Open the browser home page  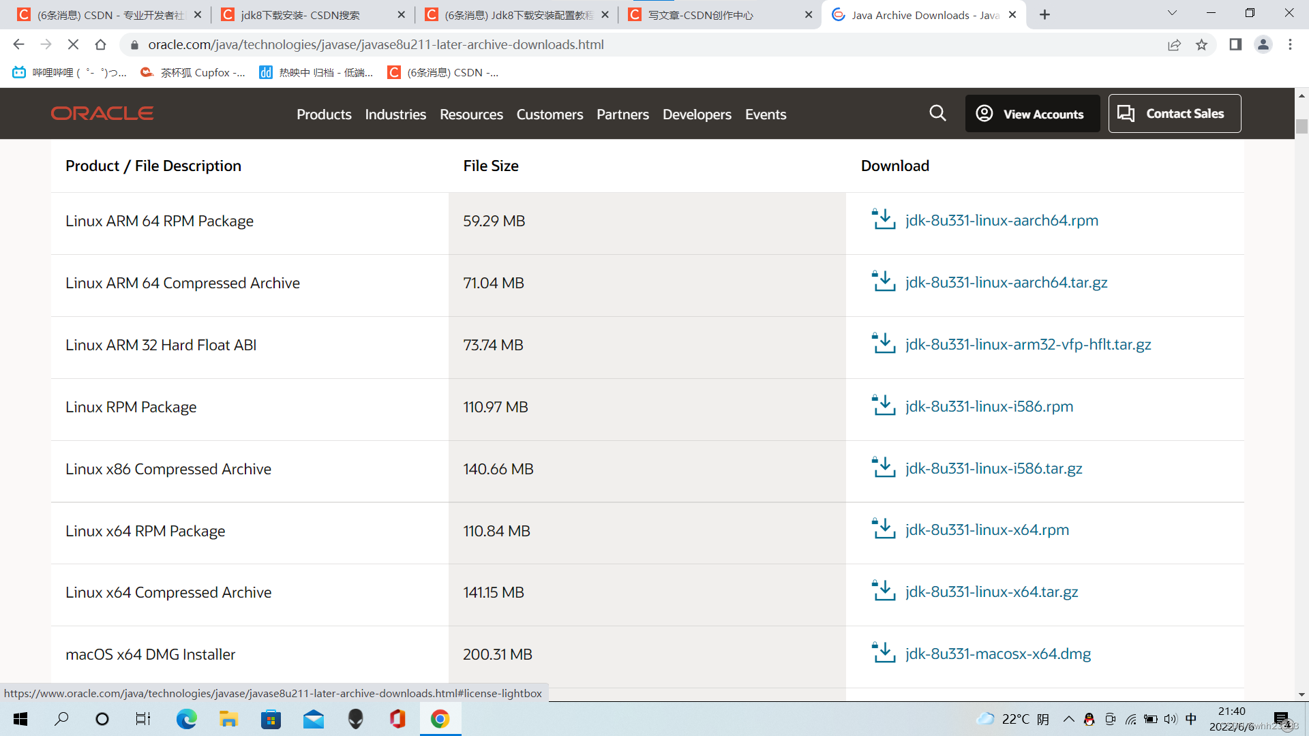[x=100, y=44]
